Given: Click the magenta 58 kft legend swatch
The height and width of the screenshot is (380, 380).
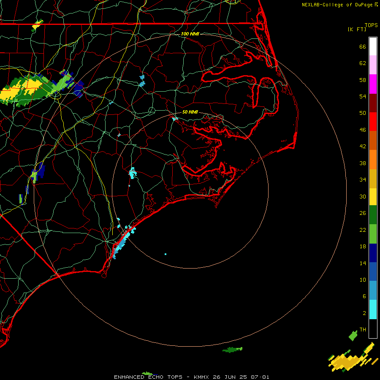Looking at the screenshot, I should pyautogui.click(x=373, y=84).
